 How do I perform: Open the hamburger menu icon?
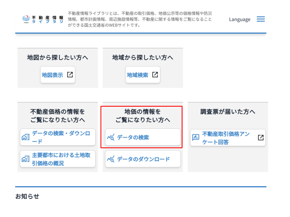[260, 19]
